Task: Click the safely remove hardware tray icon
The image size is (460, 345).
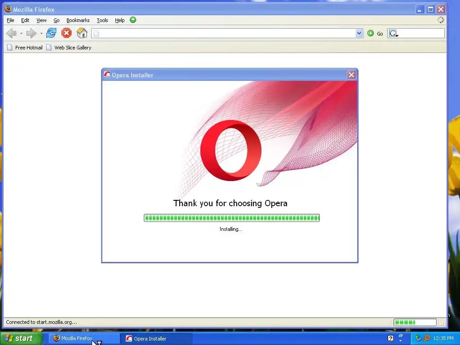Action: tap(418, 338)
